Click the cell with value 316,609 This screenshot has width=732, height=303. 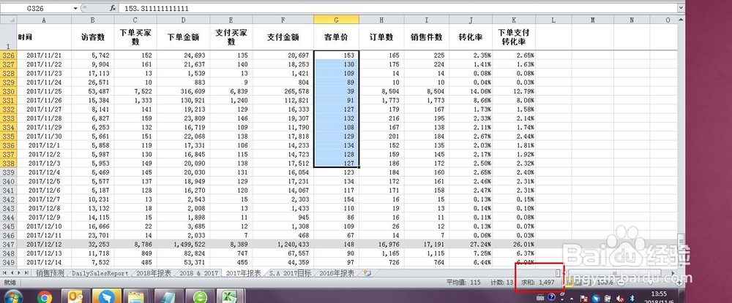point(183,91)
